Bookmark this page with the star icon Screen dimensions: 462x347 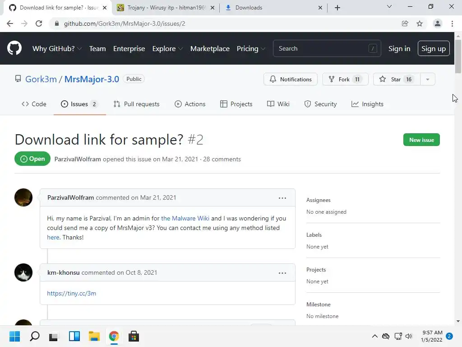click(420, 23)
